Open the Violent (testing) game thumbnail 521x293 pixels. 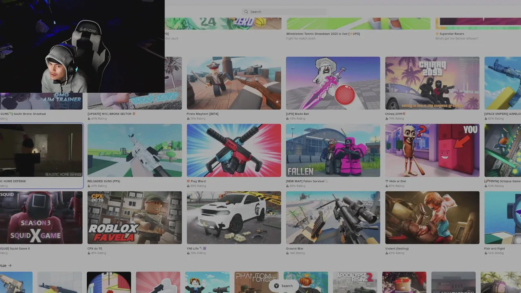point(432,218)
